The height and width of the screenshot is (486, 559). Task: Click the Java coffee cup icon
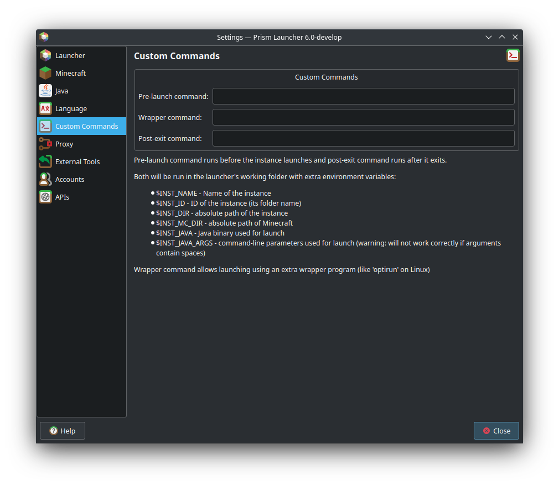pos(45,91)
